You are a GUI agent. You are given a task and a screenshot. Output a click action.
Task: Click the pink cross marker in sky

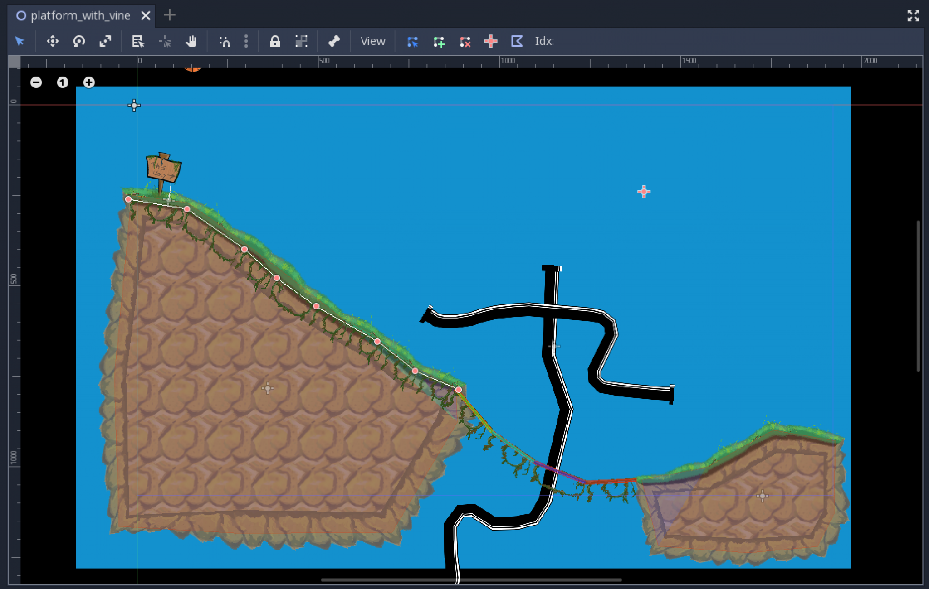[x=644, y=192]
